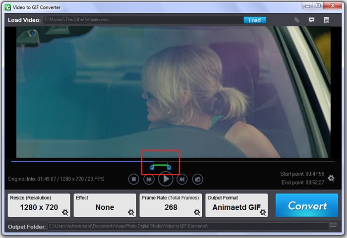Open Resize (Resolution) settings gear

(65, 212)
